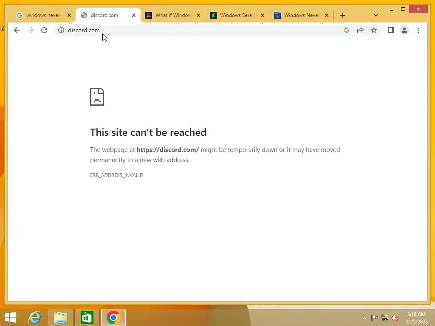Close the last 'Windows Never' tab
The width and height of the screenshot is (435, 326).
(327, 15)
